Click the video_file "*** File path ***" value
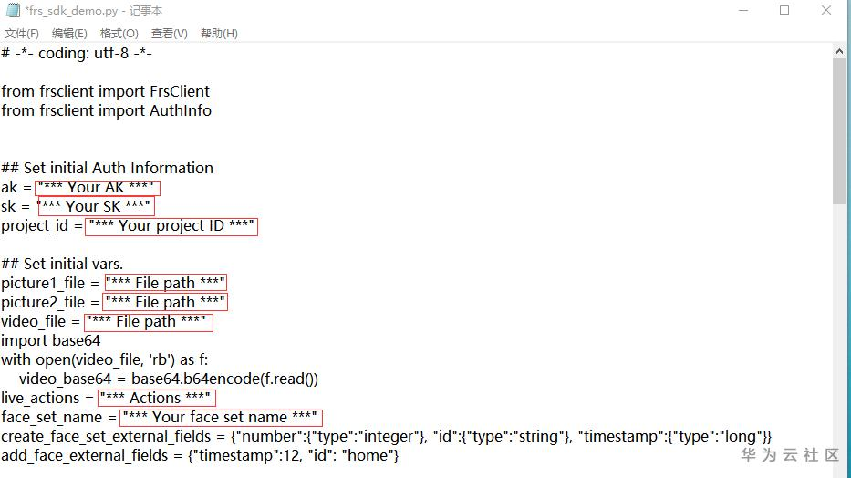 (x=148, y=321)
